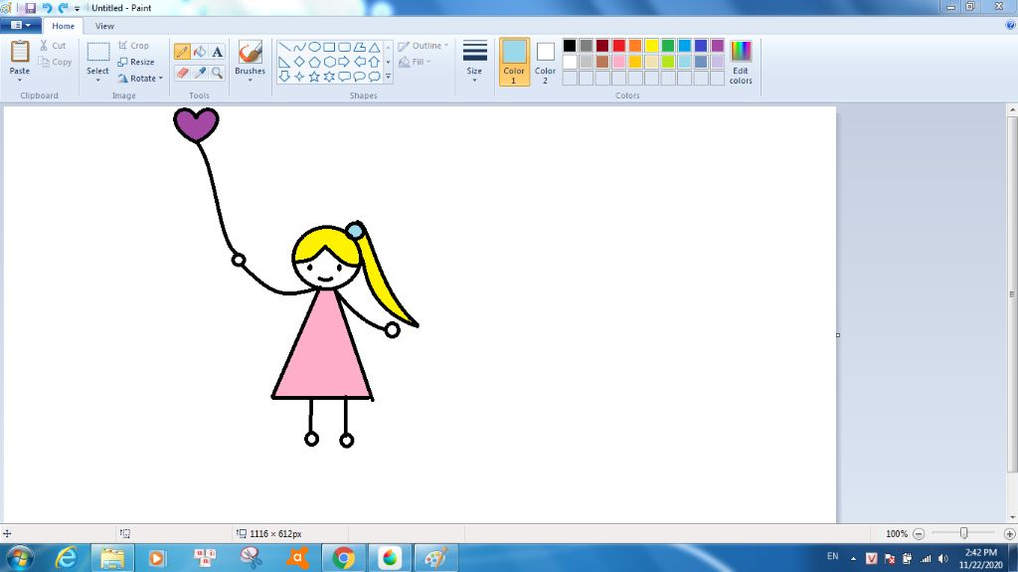Click the zoom in plus button
Viewport: 1018px width, 572px height.
pyautogui.click(x=1010, y=533)
